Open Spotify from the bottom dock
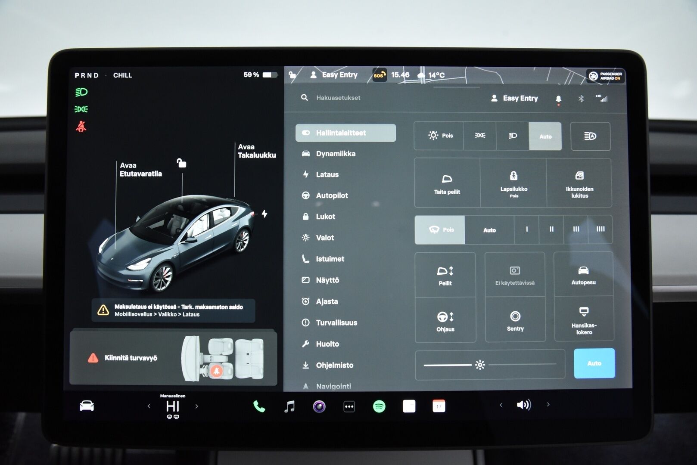 click(x=378, y=406)
